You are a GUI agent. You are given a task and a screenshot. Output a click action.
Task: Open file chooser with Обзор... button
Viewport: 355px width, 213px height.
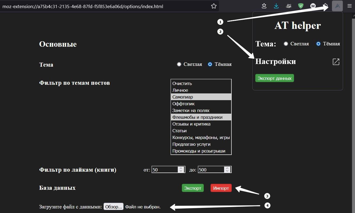pyautogui.click(x=114, y=207)
